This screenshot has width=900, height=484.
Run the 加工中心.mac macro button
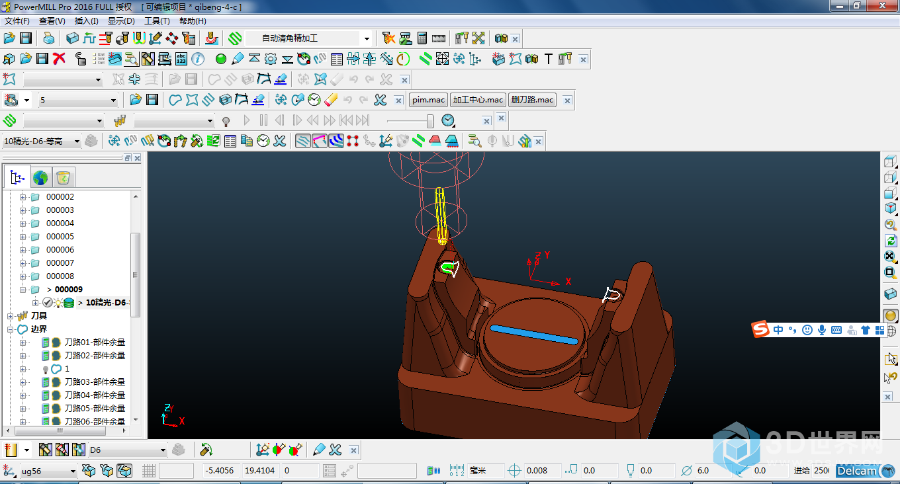tap(478, 100)
